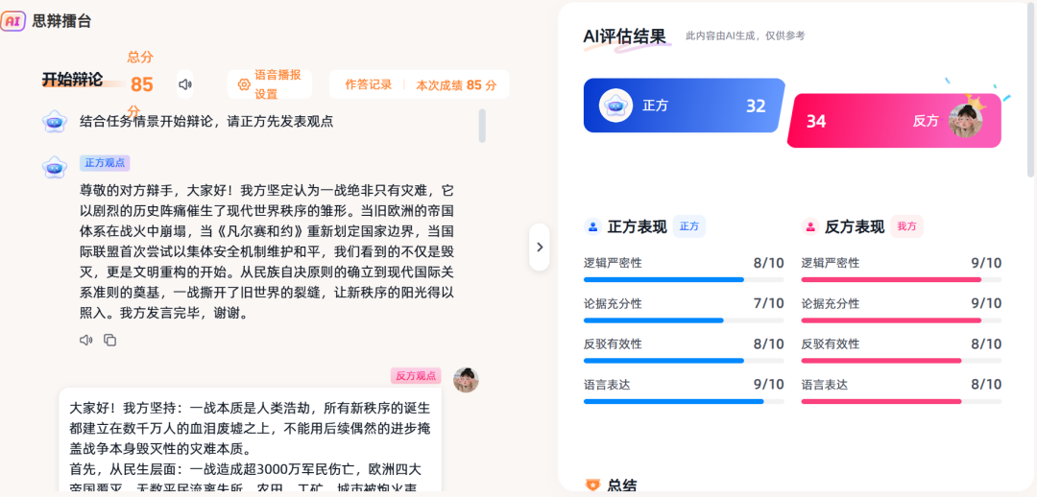
Task: Click 正方 语言表达 9/10 score
Action: [x=768, y=384]
